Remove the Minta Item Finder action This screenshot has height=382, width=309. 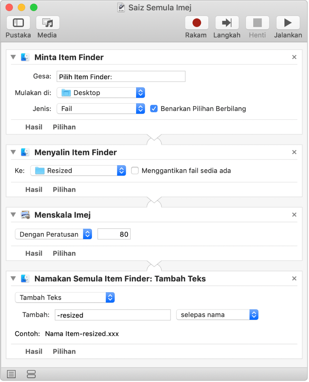point(294,57)
